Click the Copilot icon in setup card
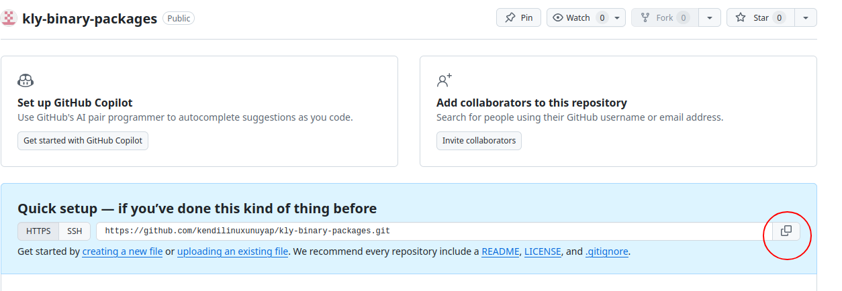This screenshot has width=842, height=291. [26, 81]
